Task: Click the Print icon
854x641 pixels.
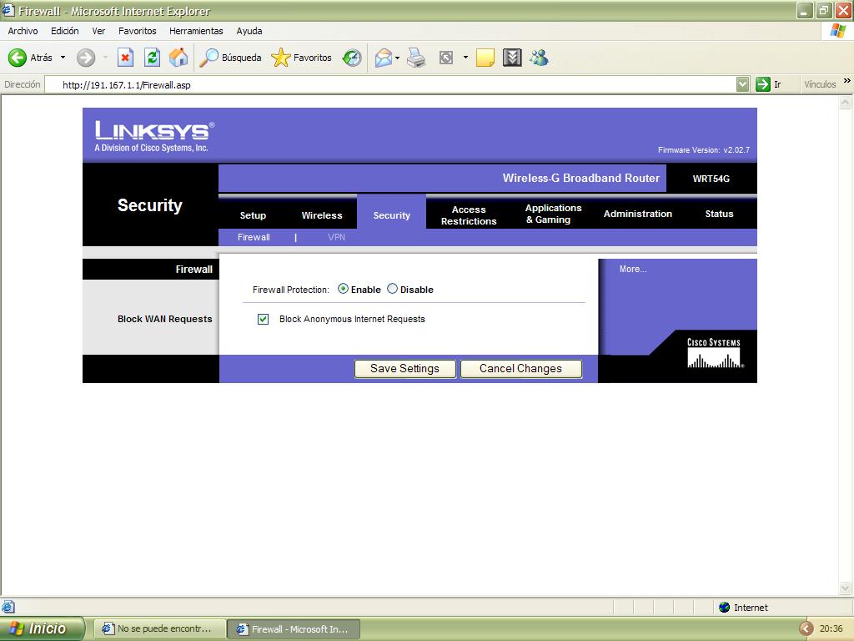Action: pos(416,58)
